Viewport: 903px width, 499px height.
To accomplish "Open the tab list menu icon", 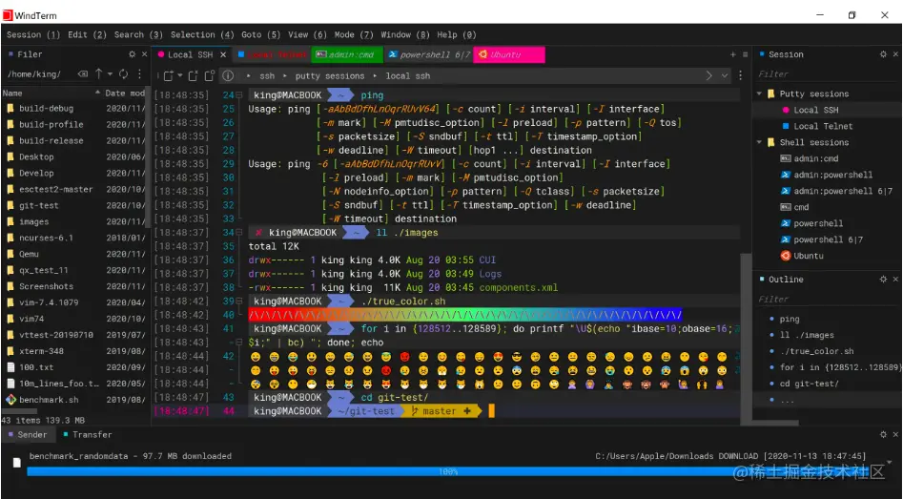I will 745,54.
